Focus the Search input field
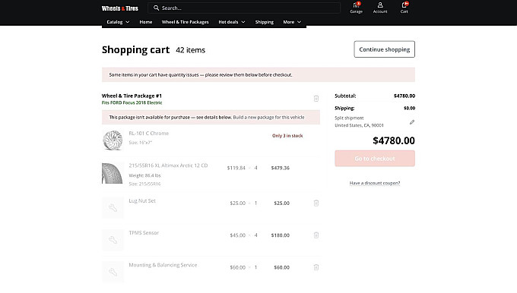This screenshot has width=517, height=293. (x=244, y=8)
